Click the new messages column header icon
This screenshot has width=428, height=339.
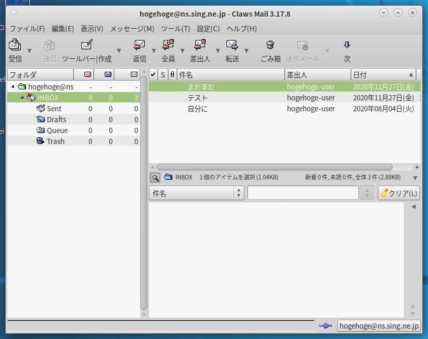pyautogui.click(x=87, y=74)
